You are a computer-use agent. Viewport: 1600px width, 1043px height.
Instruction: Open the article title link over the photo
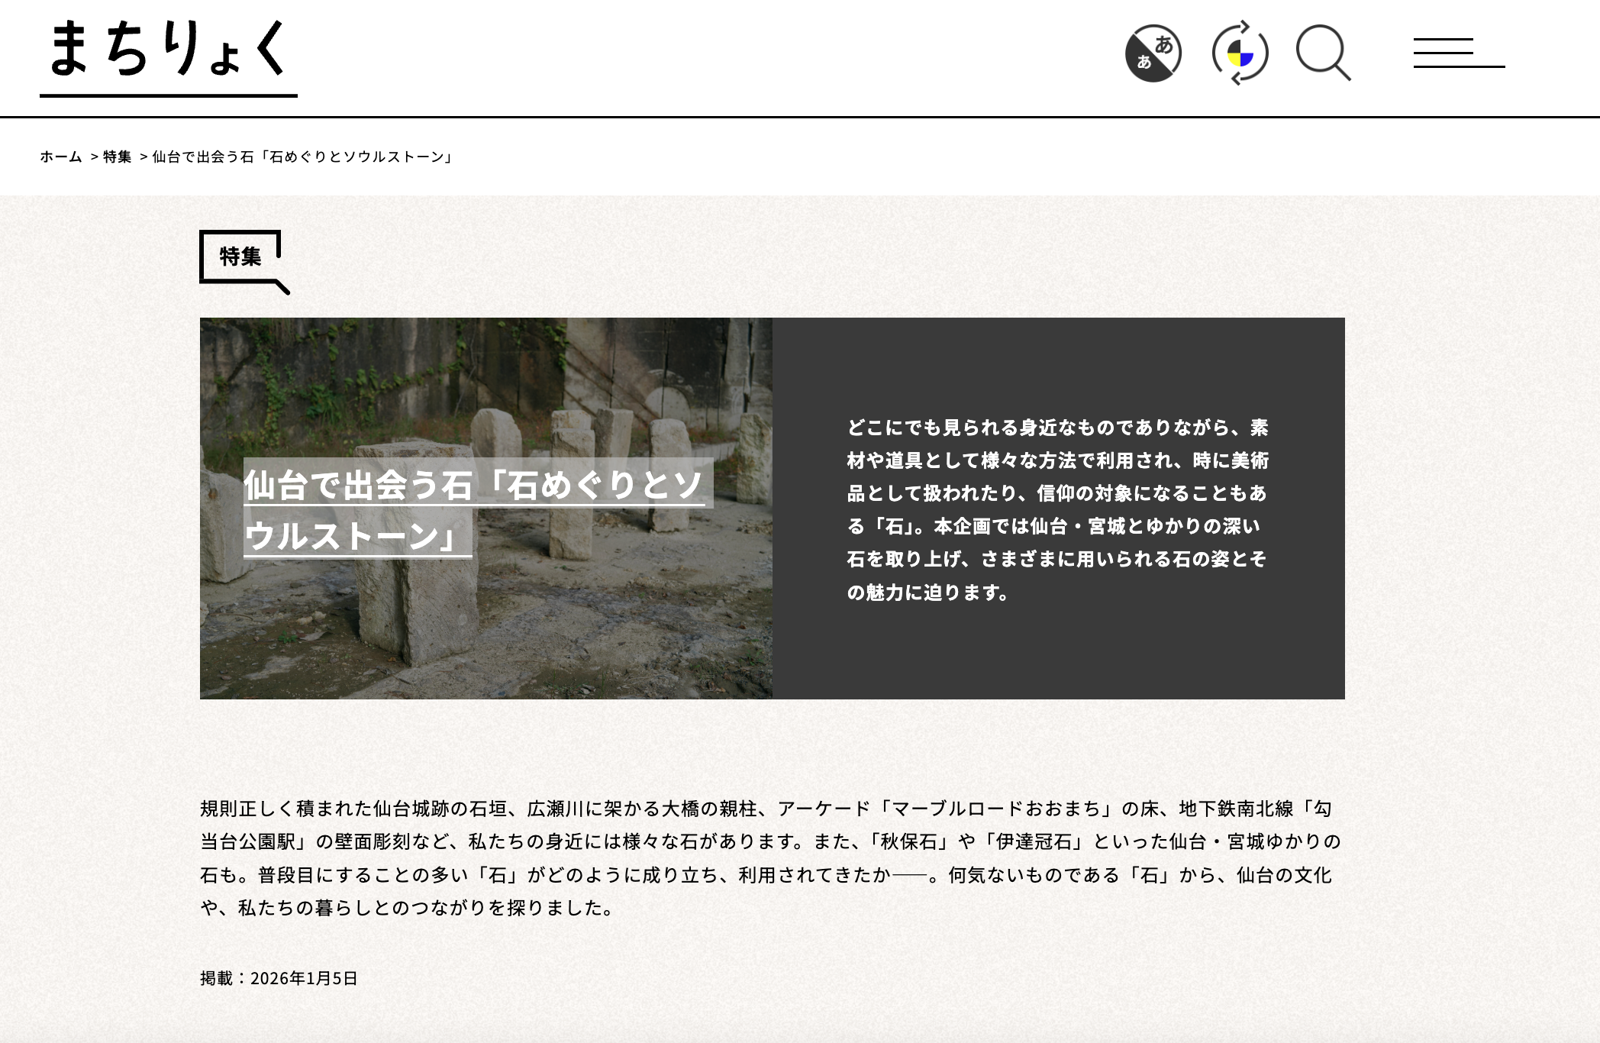[477, 509]
